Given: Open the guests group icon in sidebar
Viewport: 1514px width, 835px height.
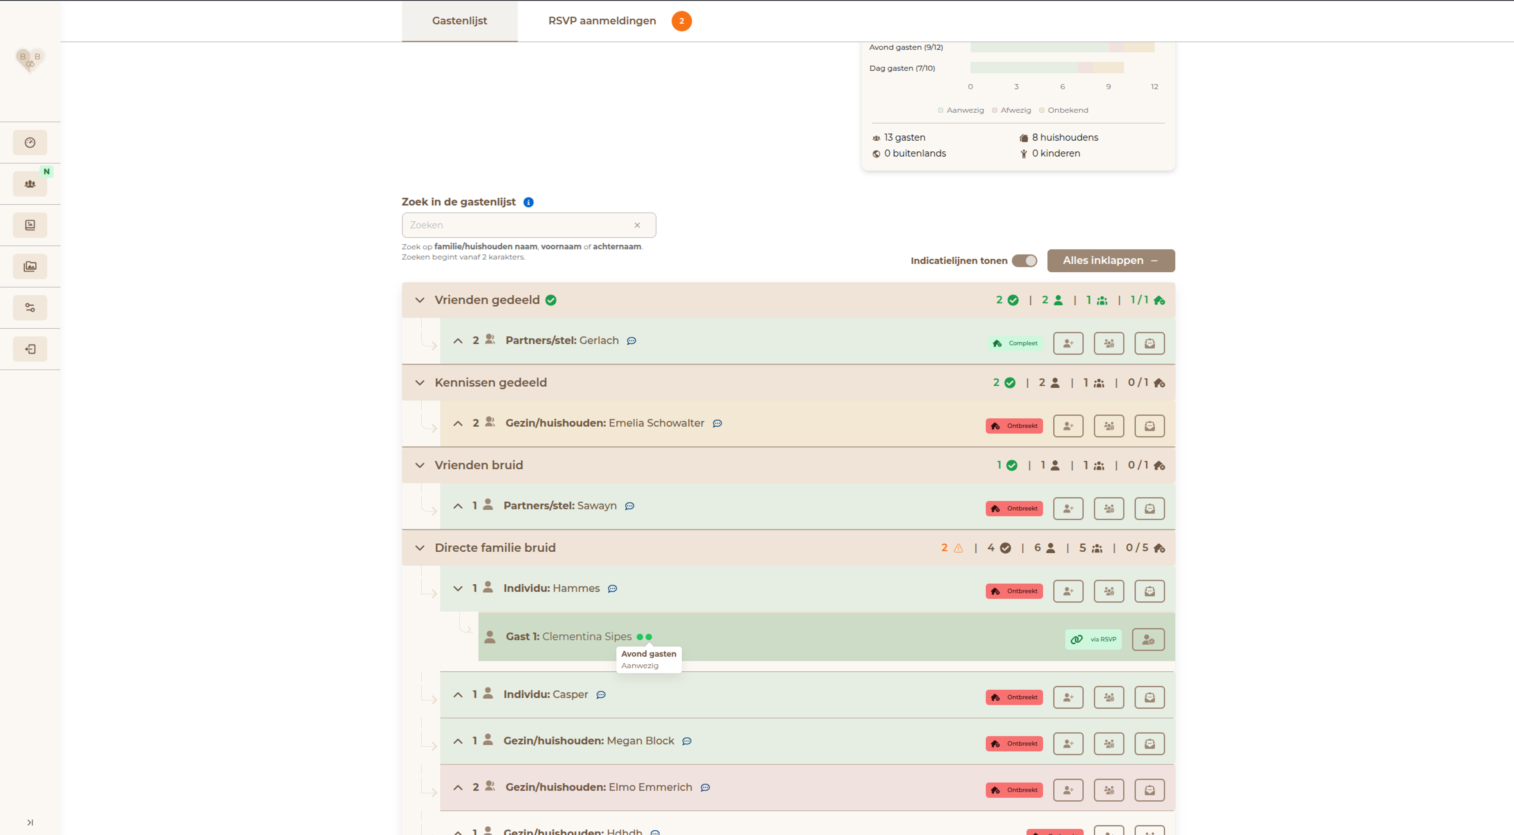Looking at the screenshot, I should 30,184.
